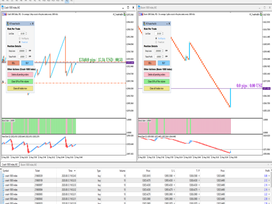Click first trade row icon in trades table
This screenshot has width=272, height=204.
pyautogui.click(x=3, y=175)
